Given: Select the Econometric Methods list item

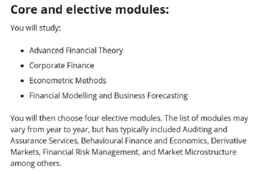Looking at the screenshot, I should [68, 81].
